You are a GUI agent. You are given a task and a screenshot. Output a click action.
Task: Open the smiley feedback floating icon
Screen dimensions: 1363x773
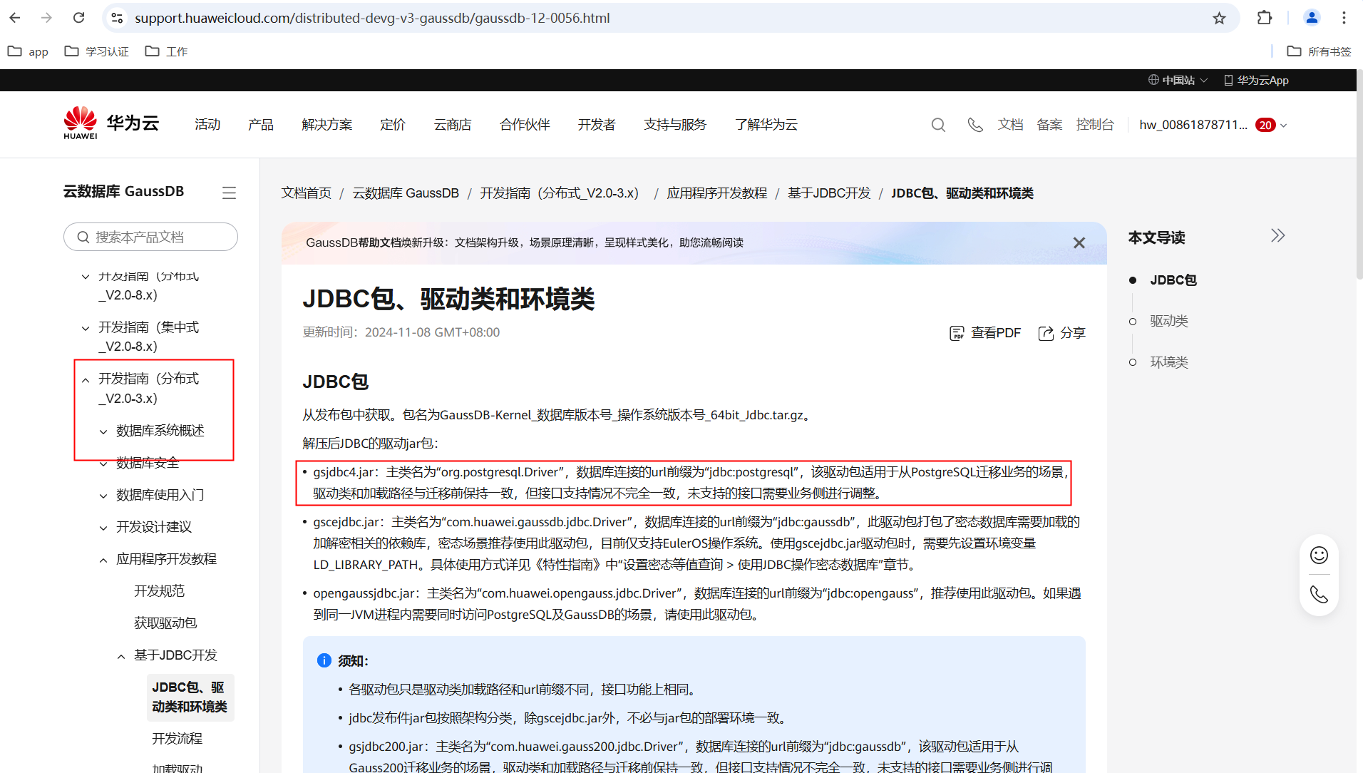[x=1319, y=555]
